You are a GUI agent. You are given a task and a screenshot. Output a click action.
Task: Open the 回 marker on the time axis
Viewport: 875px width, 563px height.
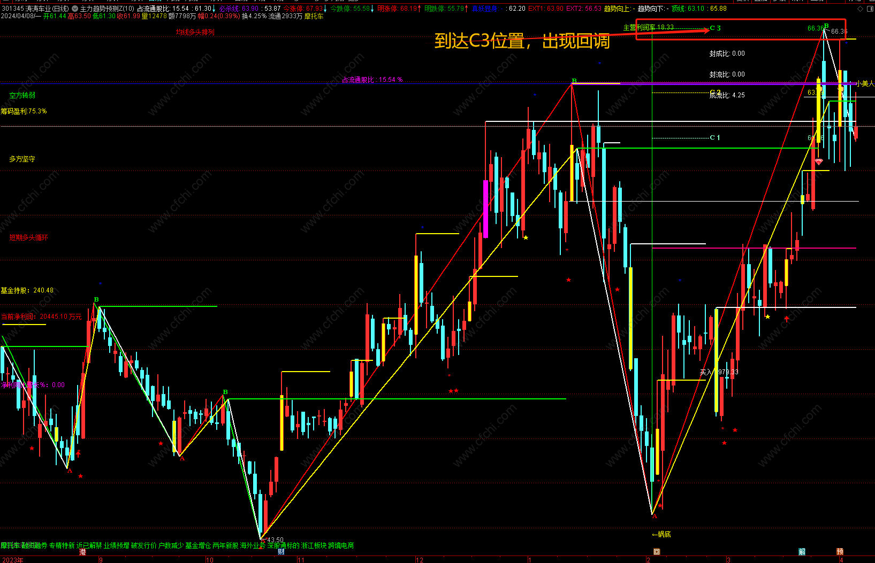click(657, 552)
